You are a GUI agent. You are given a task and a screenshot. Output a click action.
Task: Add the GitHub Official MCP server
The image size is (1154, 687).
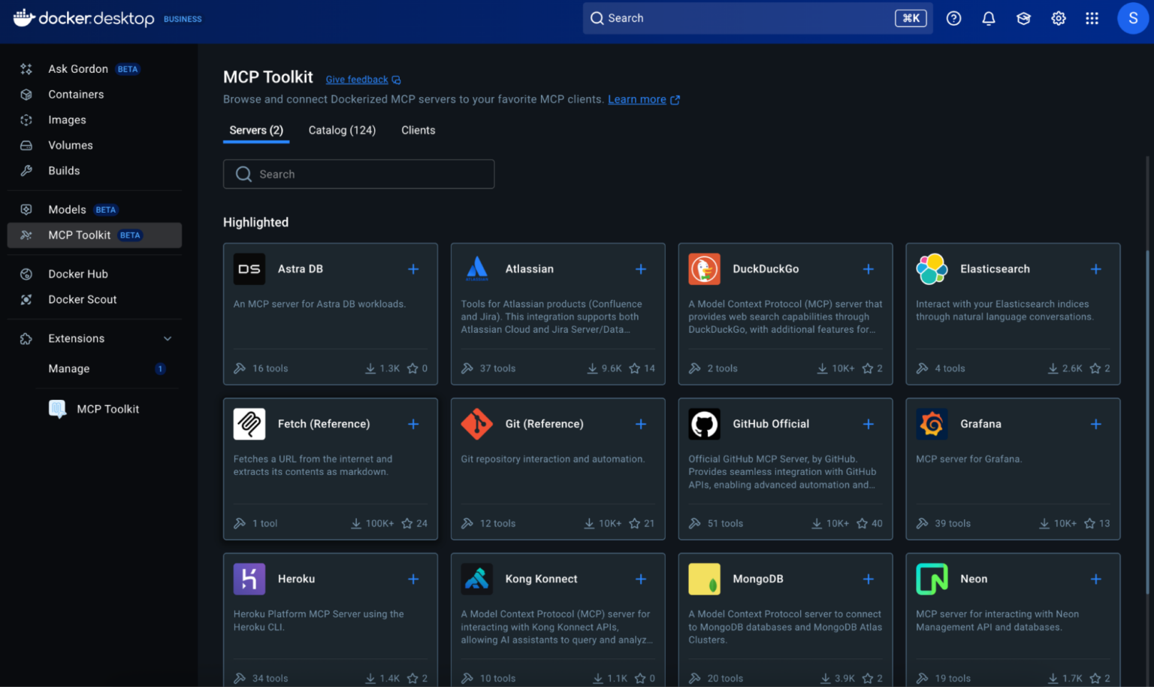click(x=869, y=424)
